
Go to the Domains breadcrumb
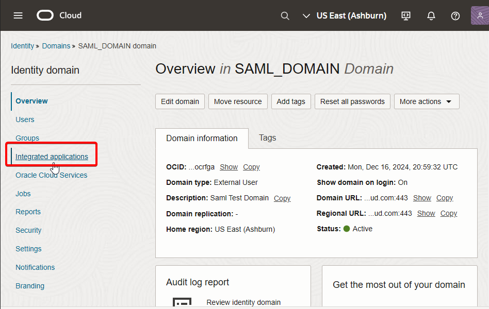[56, 46]
